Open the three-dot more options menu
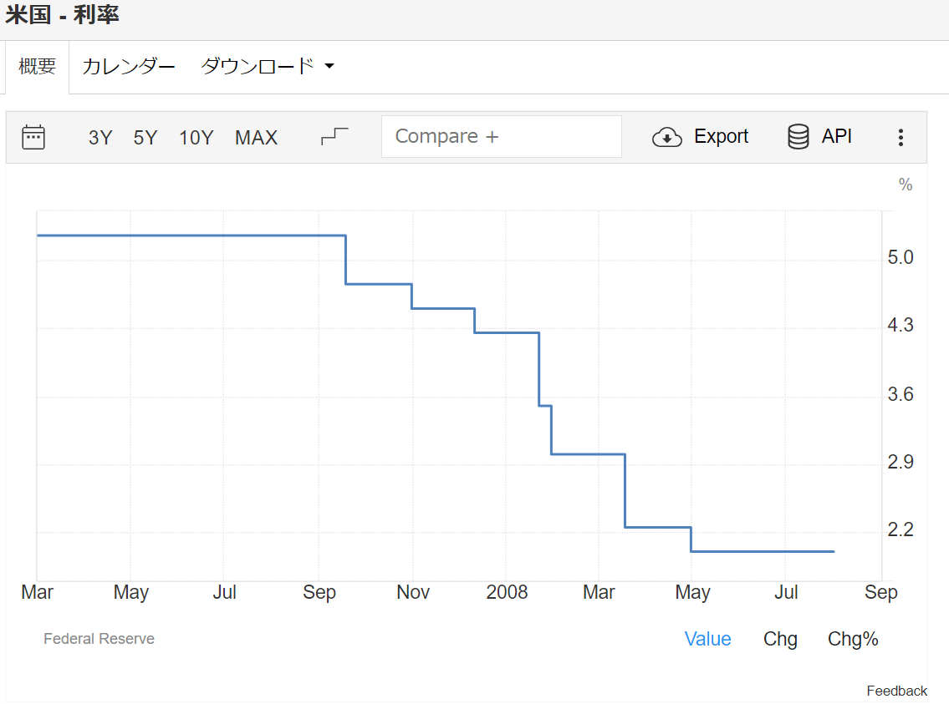Screen dimensions: 949x704 (x=901, y=138)
